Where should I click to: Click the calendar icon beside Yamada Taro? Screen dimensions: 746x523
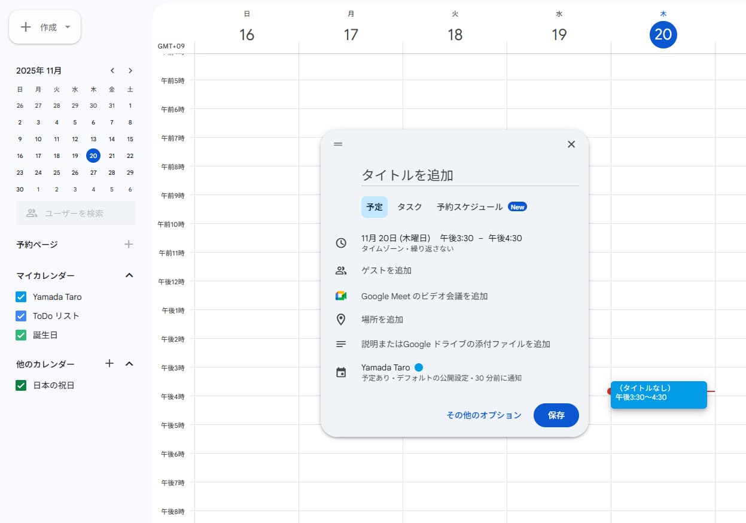pos(342,372)
